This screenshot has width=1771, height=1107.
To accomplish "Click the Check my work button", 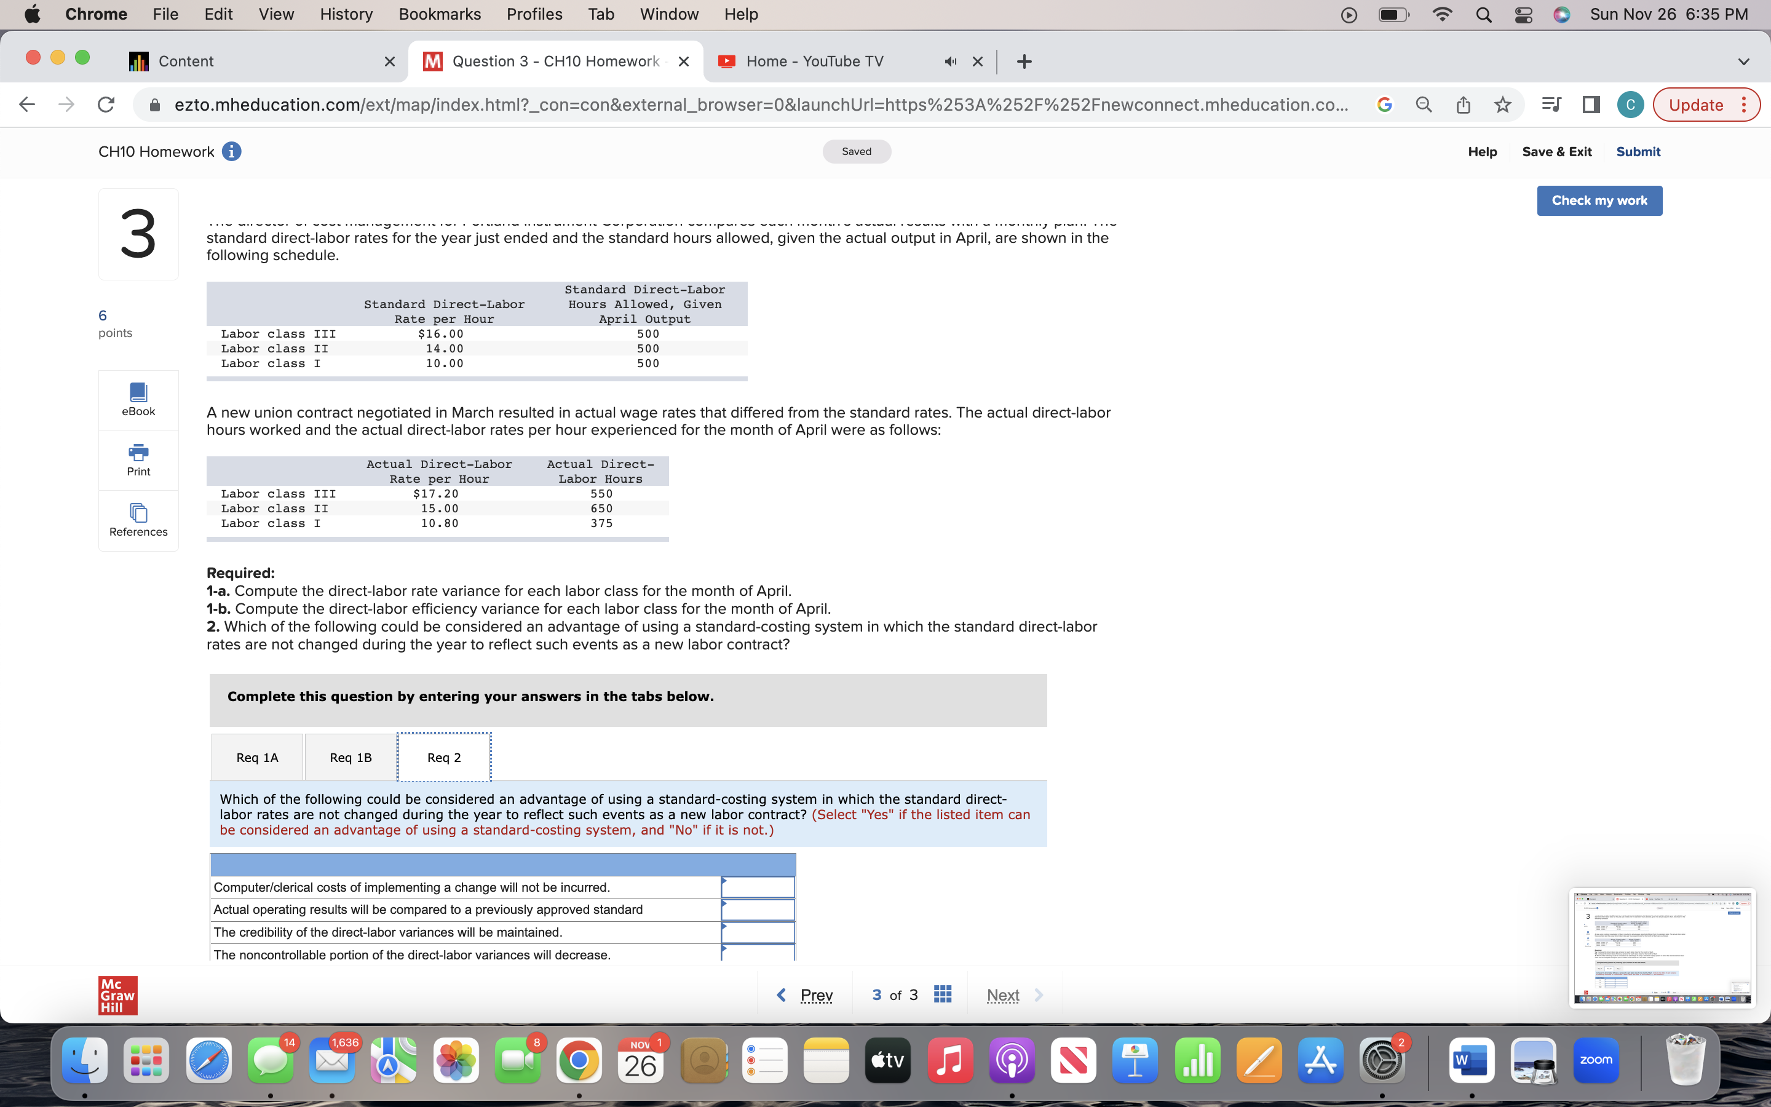I will point(1600,200).
